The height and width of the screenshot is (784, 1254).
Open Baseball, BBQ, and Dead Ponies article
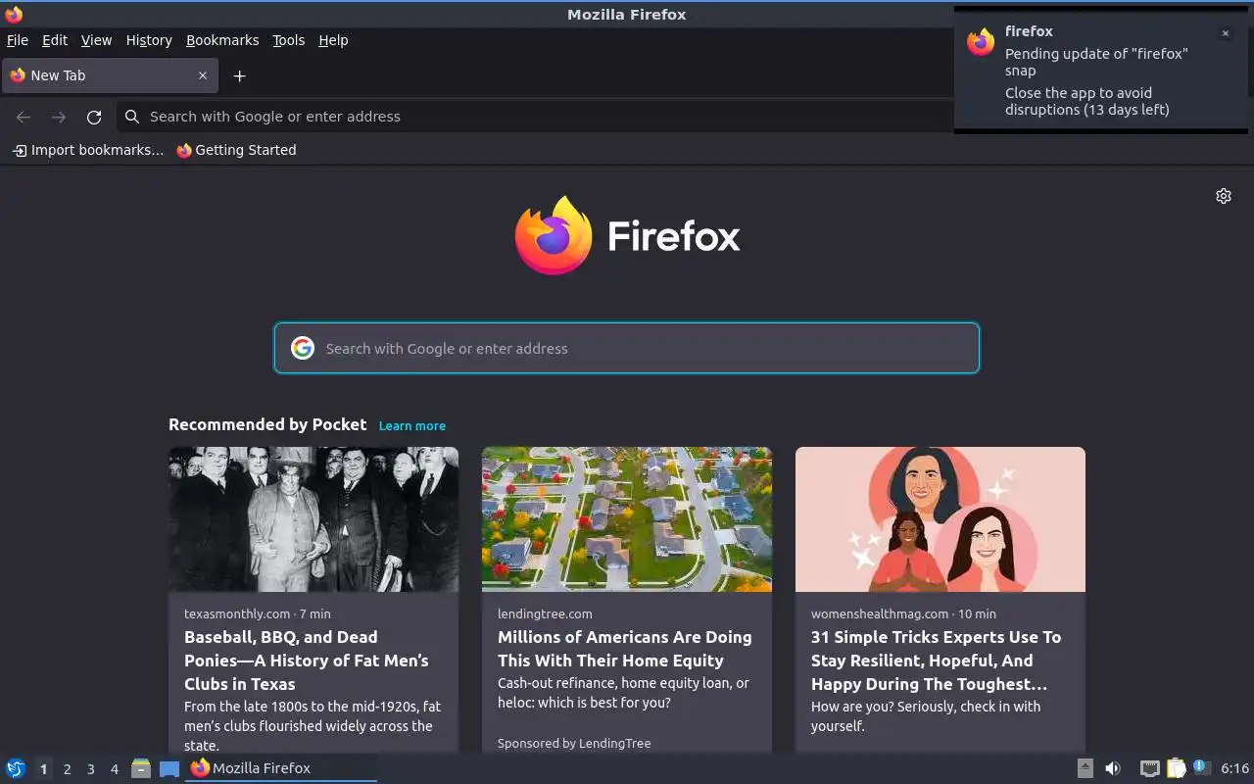click(307, 661)
